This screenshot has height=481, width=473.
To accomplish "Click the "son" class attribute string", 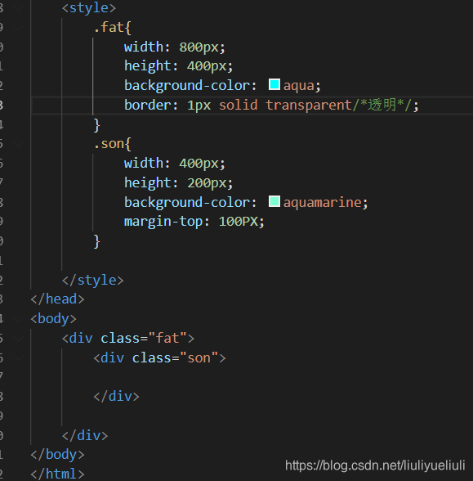I will (x=199, y=358).
